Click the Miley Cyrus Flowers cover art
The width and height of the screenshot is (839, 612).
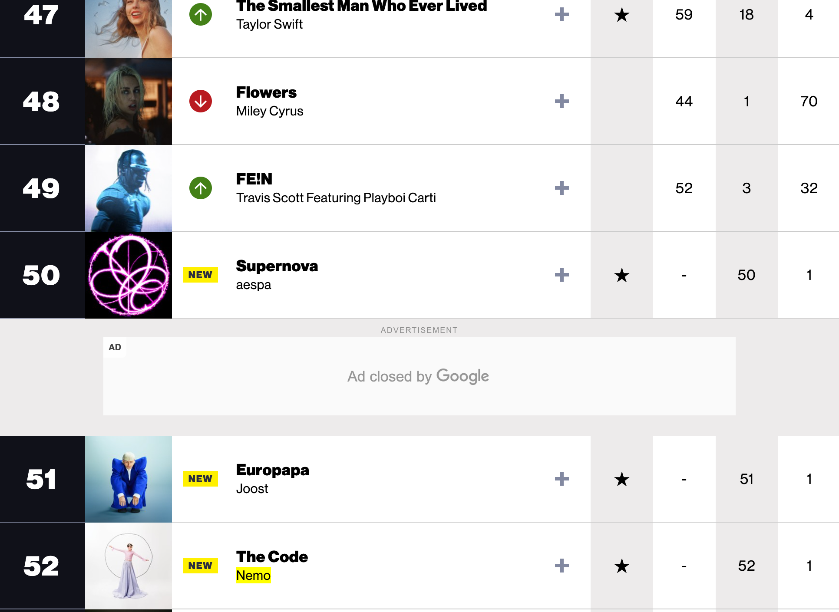click(129, 101)
